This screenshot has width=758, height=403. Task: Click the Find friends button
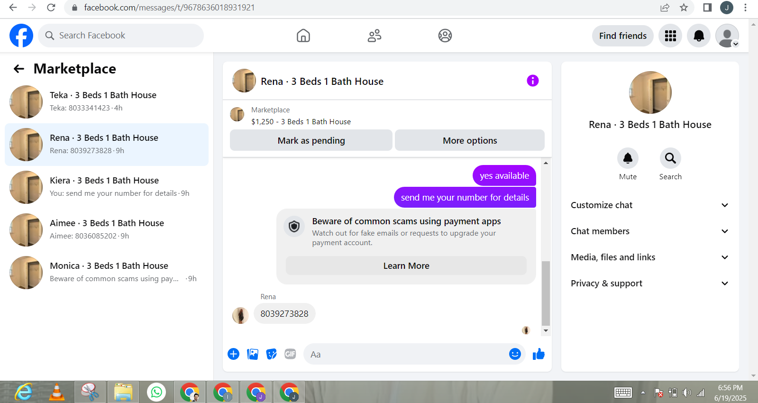[623, 36]
